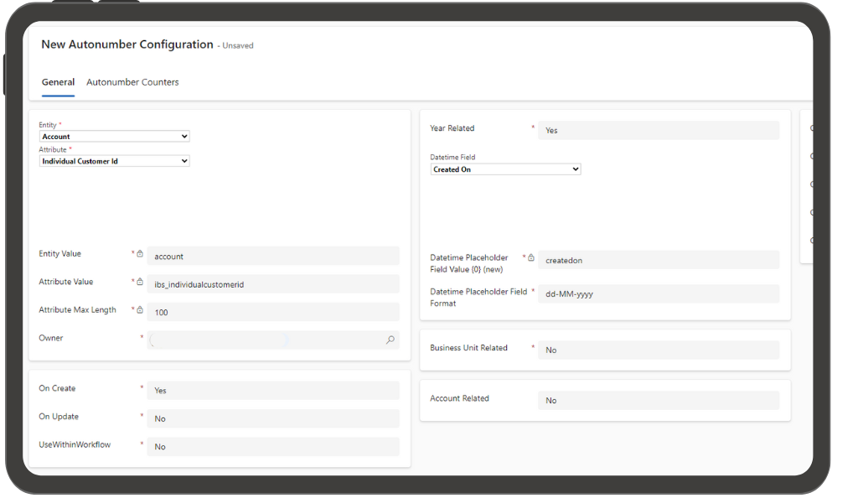The image size is (858, 498).
Task: Click the lock icon beside Entity Value
Action: point(140,254)
